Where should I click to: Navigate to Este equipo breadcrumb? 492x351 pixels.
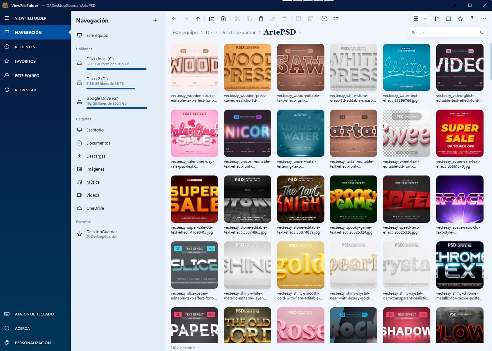(x=185, y=33)
